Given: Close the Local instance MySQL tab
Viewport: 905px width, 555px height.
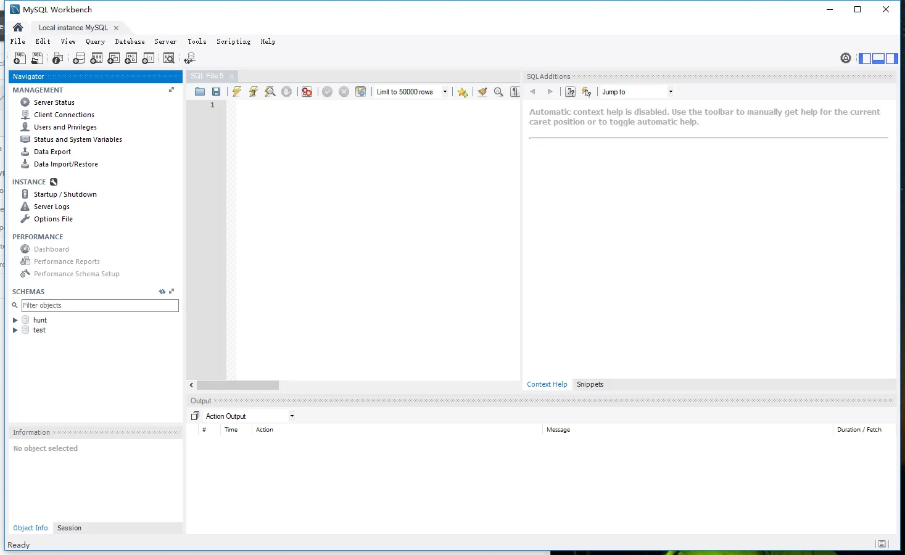Looking at the screenshot, I should [x=116, y=28].
